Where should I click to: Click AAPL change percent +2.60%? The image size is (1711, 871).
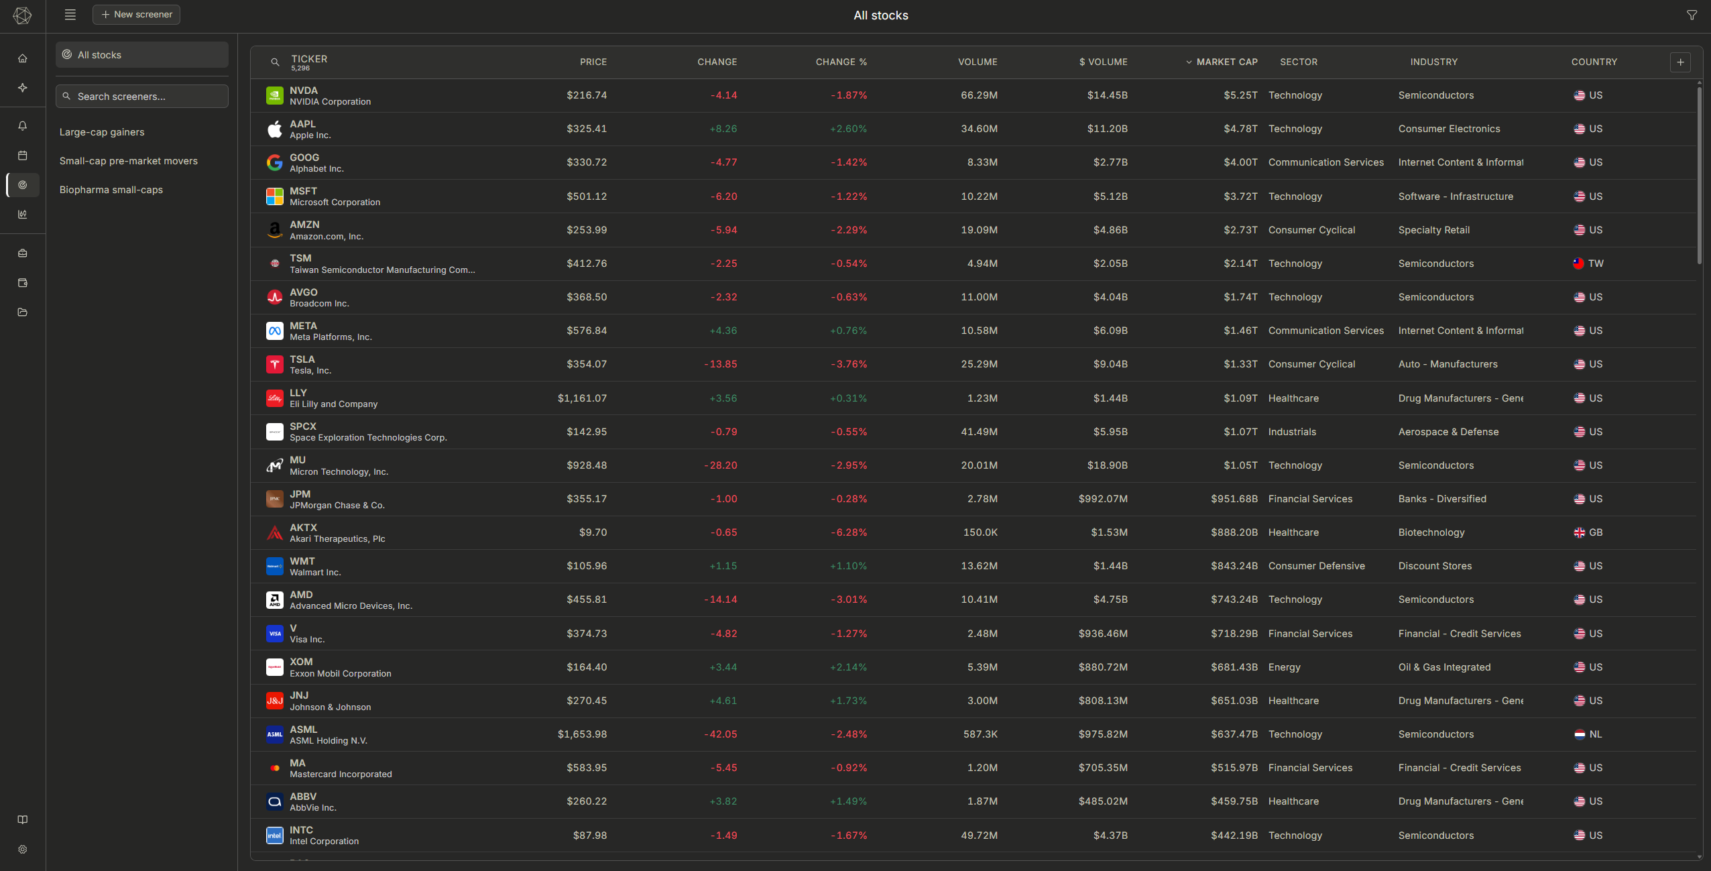click(x=849, y=129)
